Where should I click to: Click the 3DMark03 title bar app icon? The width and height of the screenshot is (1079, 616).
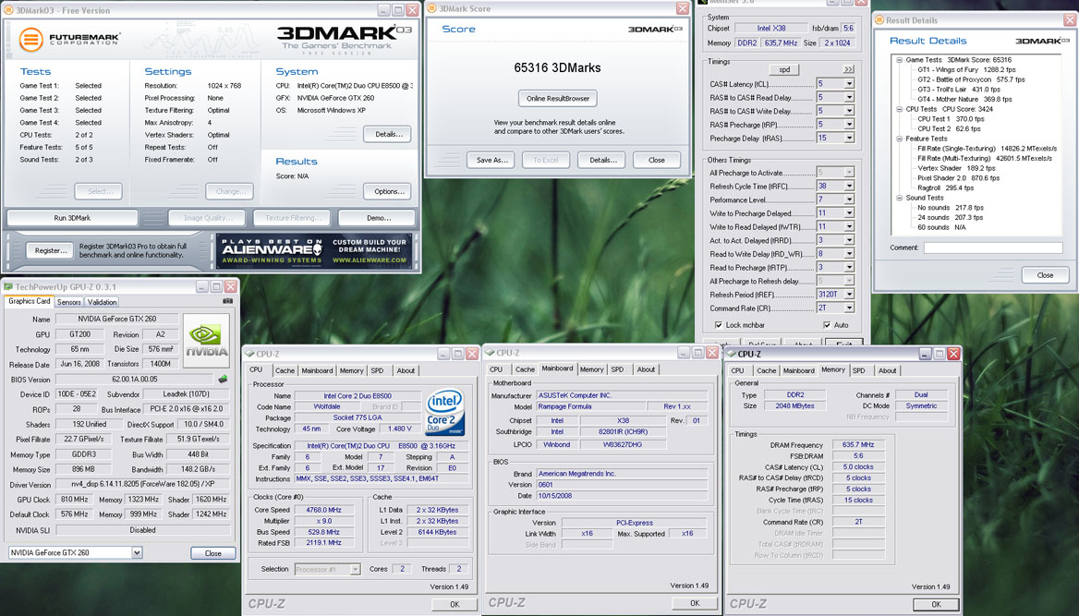9,9
